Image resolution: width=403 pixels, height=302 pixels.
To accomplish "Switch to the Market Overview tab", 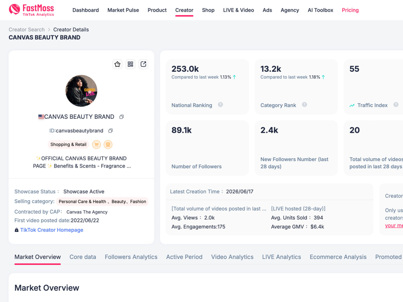I will pos(37,257).
